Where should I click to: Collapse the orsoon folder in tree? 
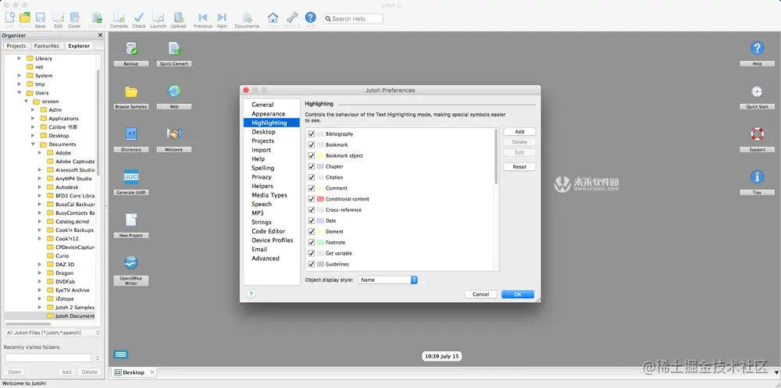(x=26, y=101)
